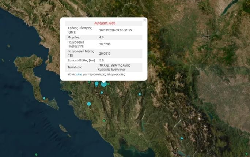Click the latitude value 39.5766
Screen dimensions: 250x157
point(105,44)
